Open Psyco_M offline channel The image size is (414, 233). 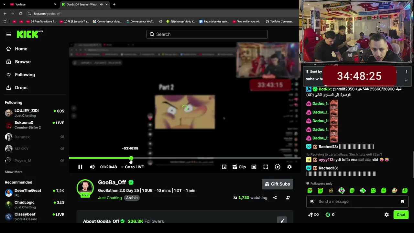click(x=35, y=161)
